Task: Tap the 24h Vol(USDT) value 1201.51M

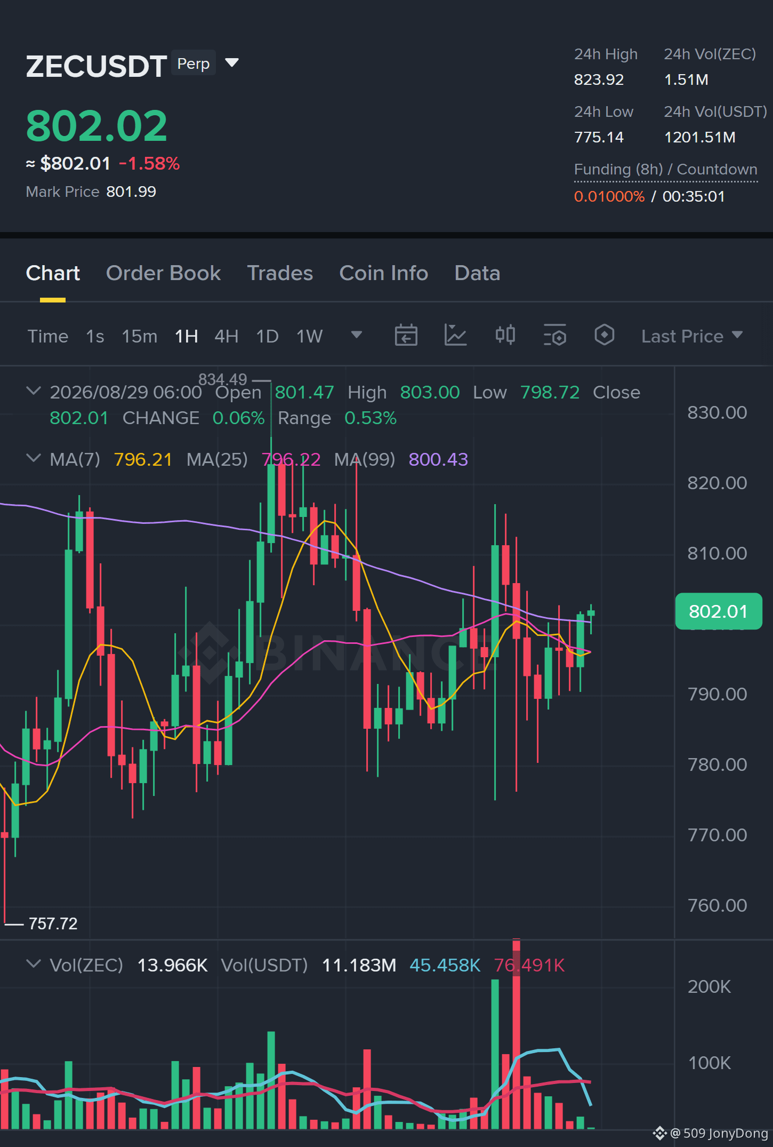Action: pos(700,137)
